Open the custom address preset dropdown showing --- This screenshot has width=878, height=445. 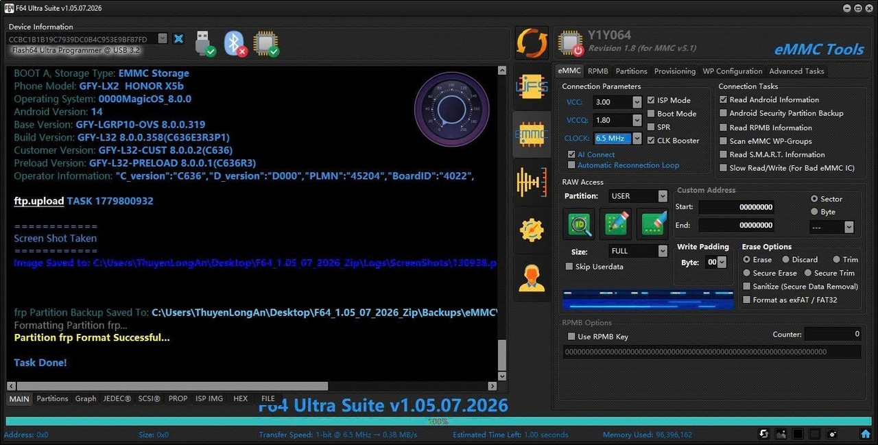(x=849, y=227)
